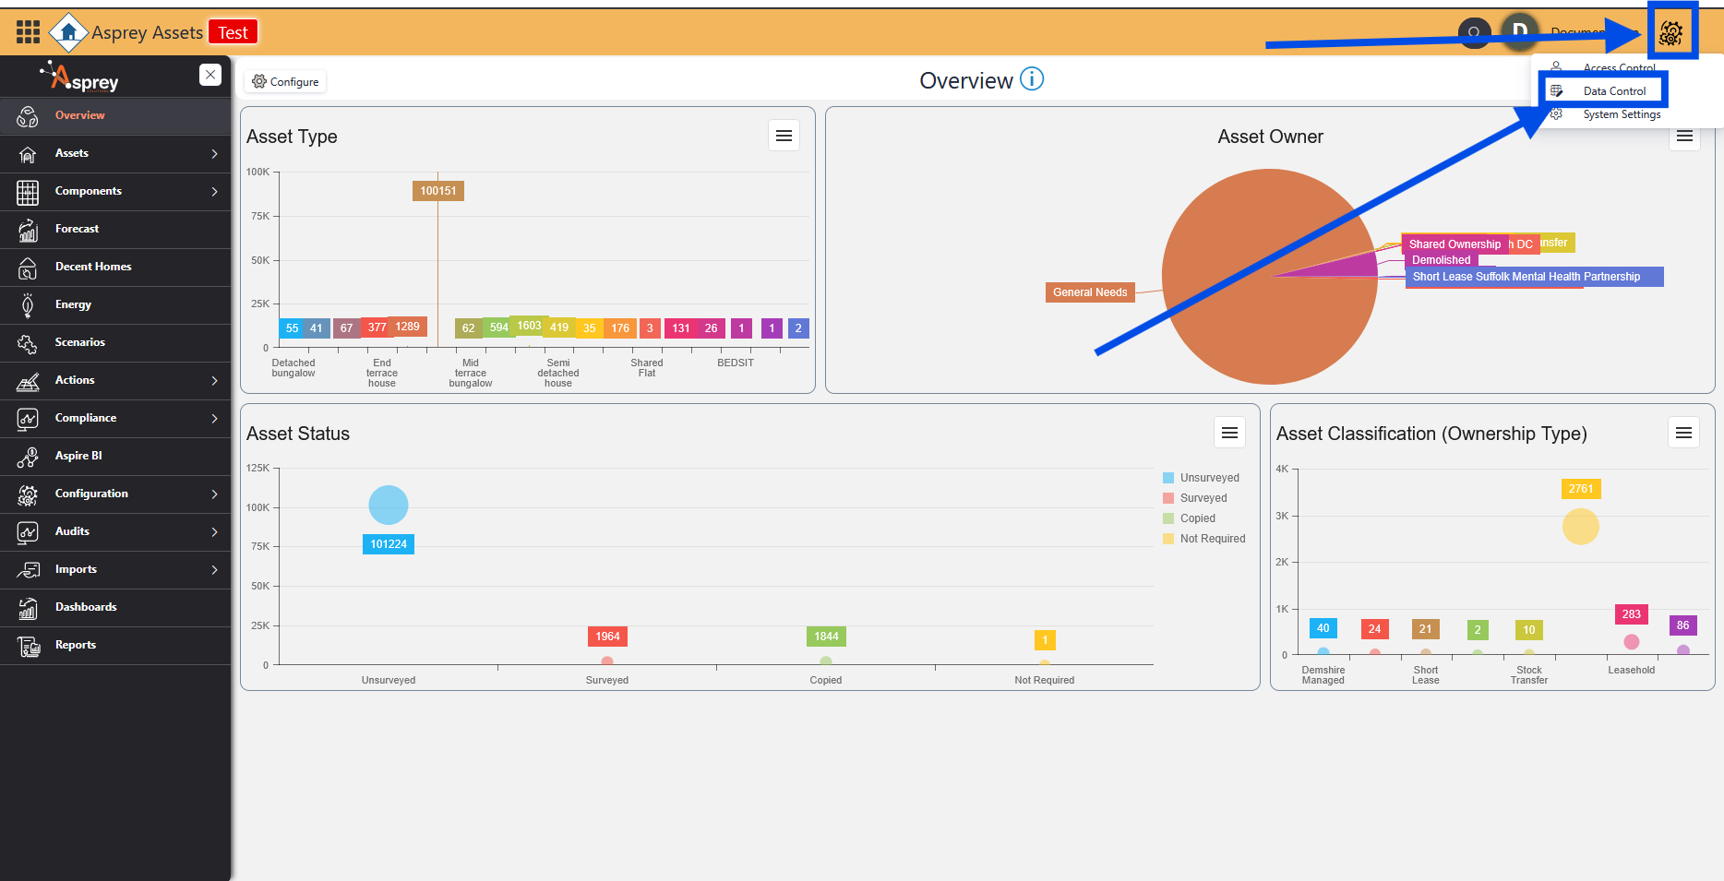Viewport: 1724px width, 881px height.
Task: Expand the Assets menu chevron
Action: 214,154
